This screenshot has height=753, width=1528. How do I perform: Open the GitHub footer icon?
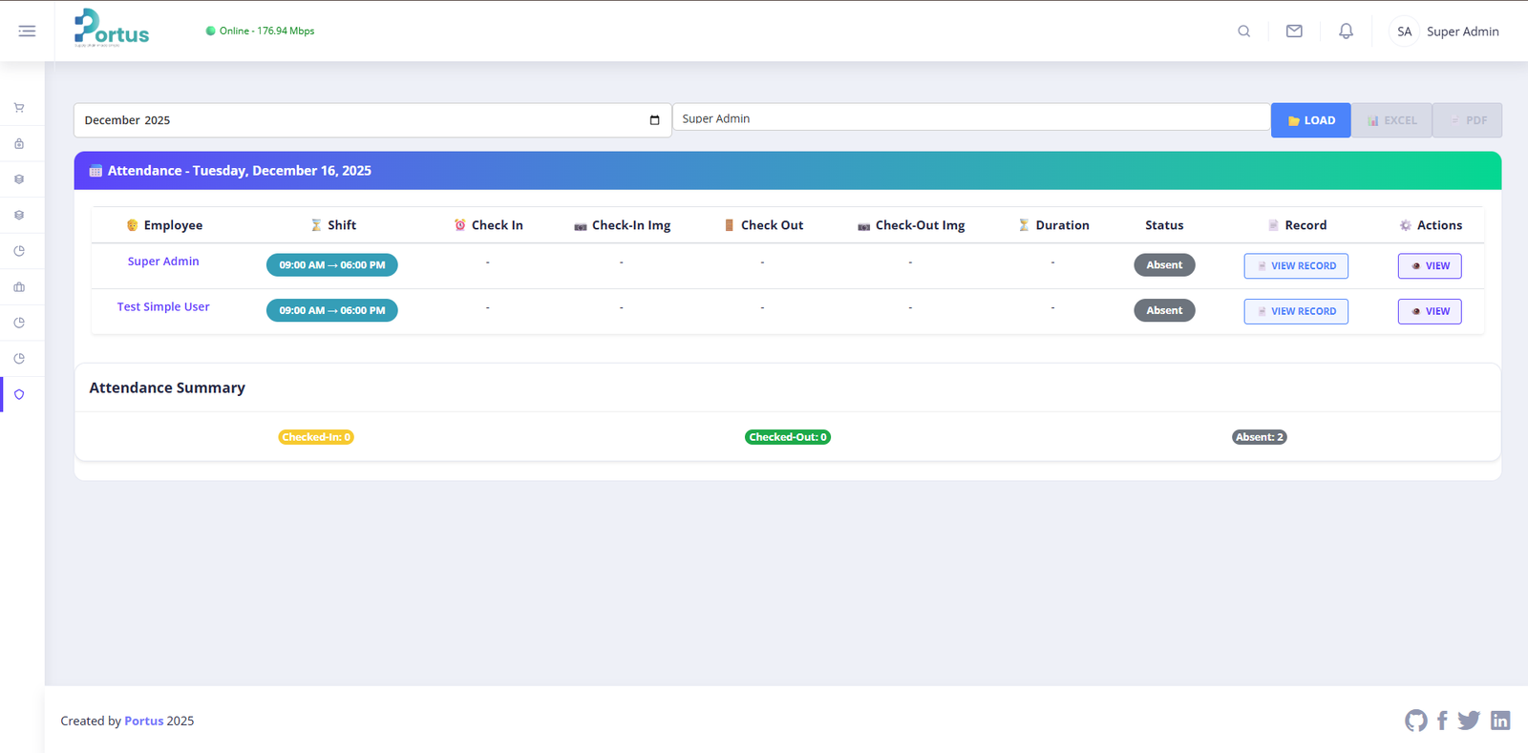click(1415, 721)
